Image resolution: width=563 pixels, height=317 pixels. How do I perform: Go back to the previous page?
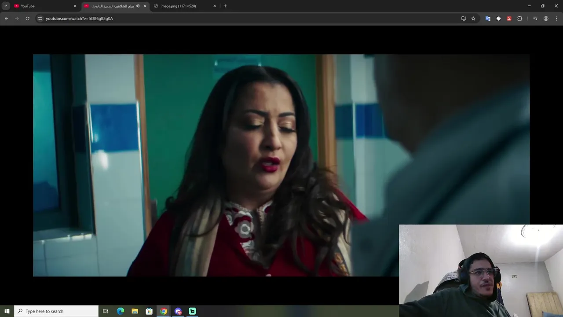pos(6,18)
